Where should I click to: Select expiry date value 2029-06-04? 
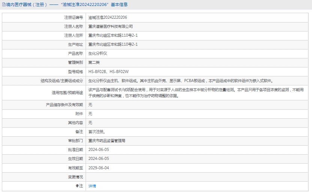click(x=98, y=168)
